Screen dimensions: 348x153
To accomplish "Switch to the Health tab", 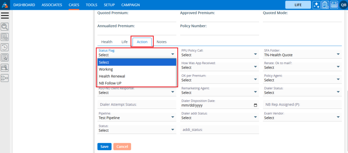I will point(107,42).
